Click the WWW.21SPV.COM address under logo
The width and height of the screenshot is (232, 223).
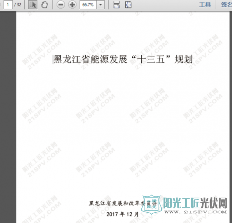pyautogui.click(x=195, y=212)
